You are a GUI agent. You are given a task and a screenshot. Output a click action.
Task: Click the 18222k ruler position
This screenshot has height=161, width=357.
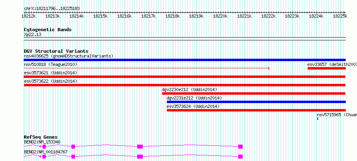[268, 16]
